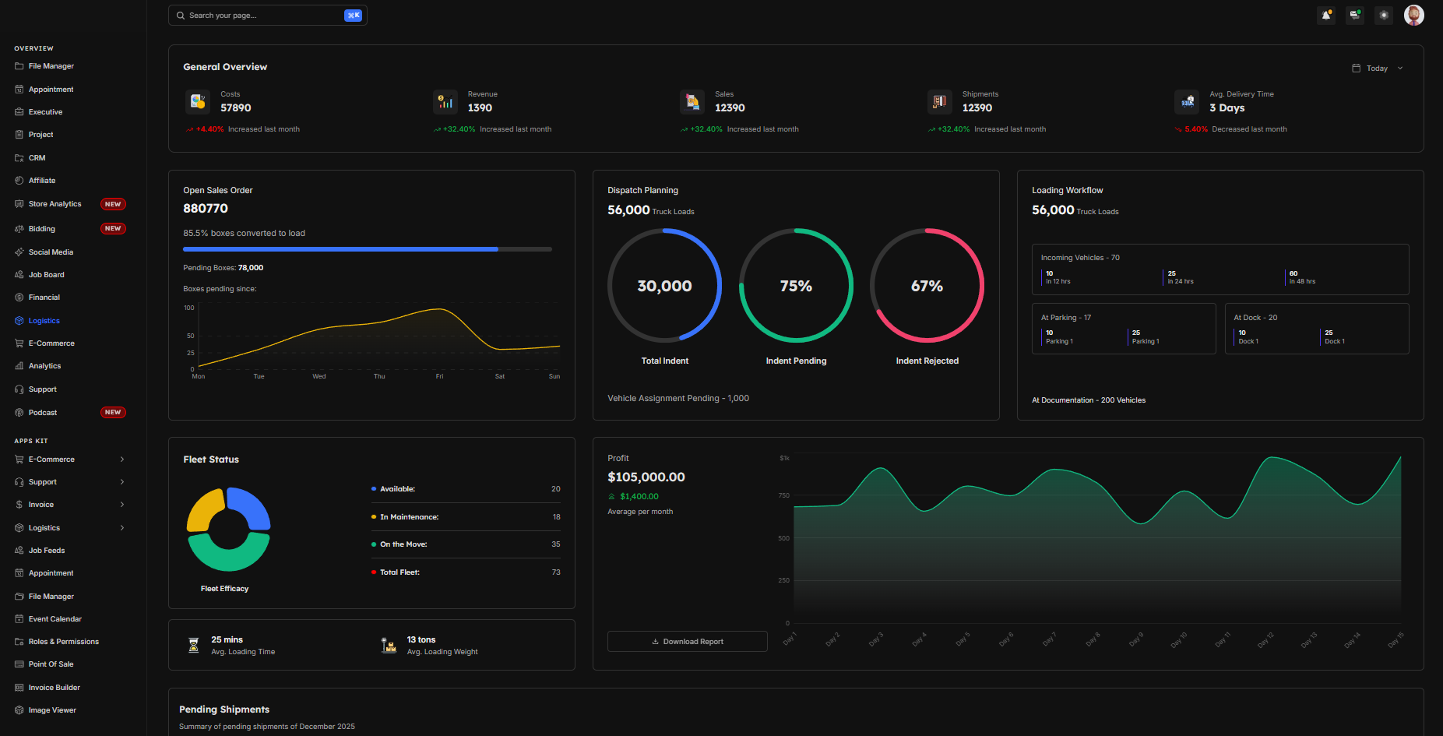This screenshot has width=1443, height=736.
Task: Open the user profile avatar
Action: pos(1413,16)
